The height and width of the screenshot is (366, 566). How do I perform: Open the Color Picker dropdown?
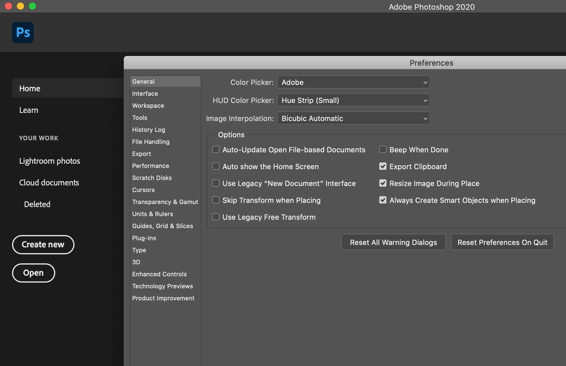[353, 82]
